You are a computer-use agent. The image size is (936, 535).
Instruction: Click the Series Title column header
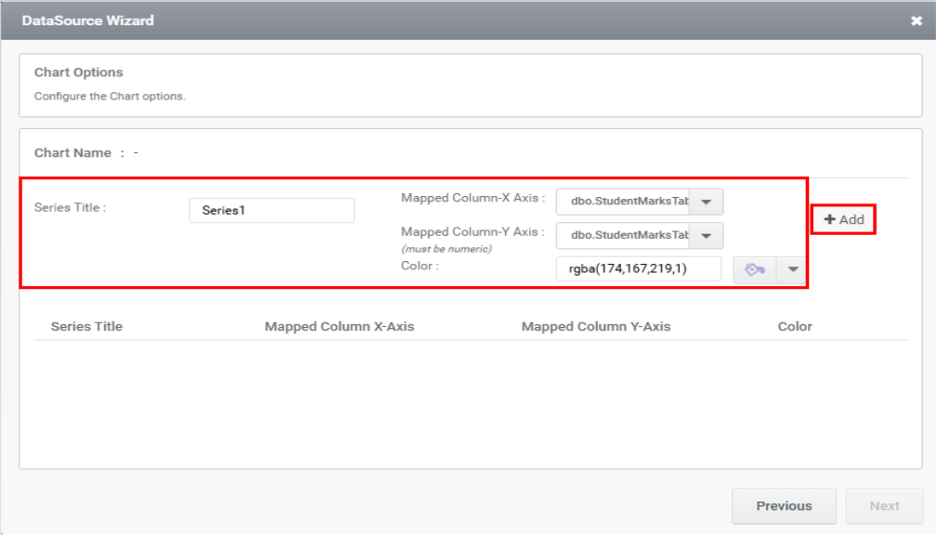click(x=86, y=326)
